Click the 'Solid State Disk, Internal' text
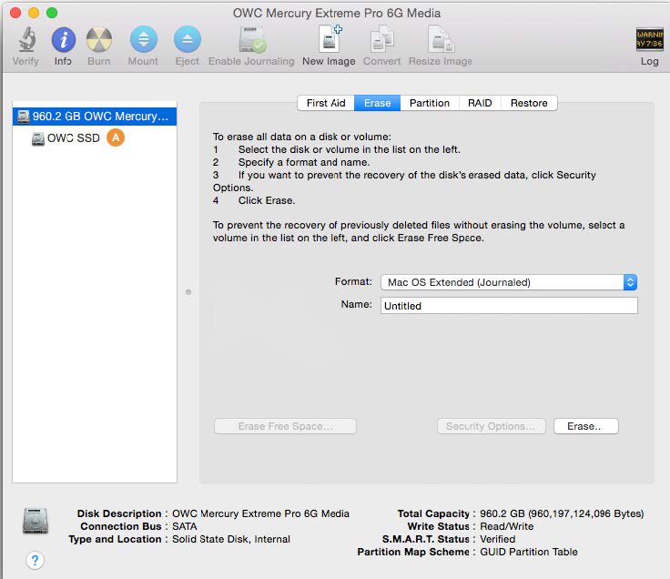This screenshot has width=670, height=579. point(231,539)
